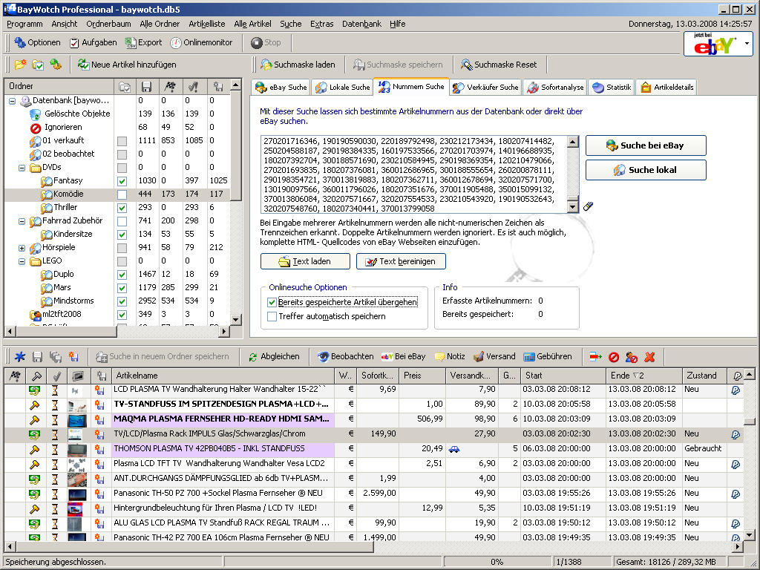This screenshot has width=760, height=570.
Task: Open the eBay site dropdown arrow
Action: [x=747, y=44]
